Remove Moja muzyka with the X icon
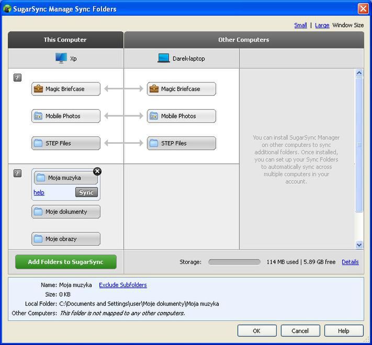This screenshot has width=372, height=345. tap(97, 171)
